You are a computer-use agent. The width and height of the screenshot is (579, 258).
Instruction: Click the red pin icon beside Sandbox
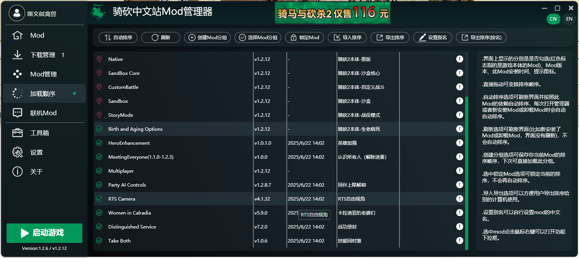tap(99, 101)
